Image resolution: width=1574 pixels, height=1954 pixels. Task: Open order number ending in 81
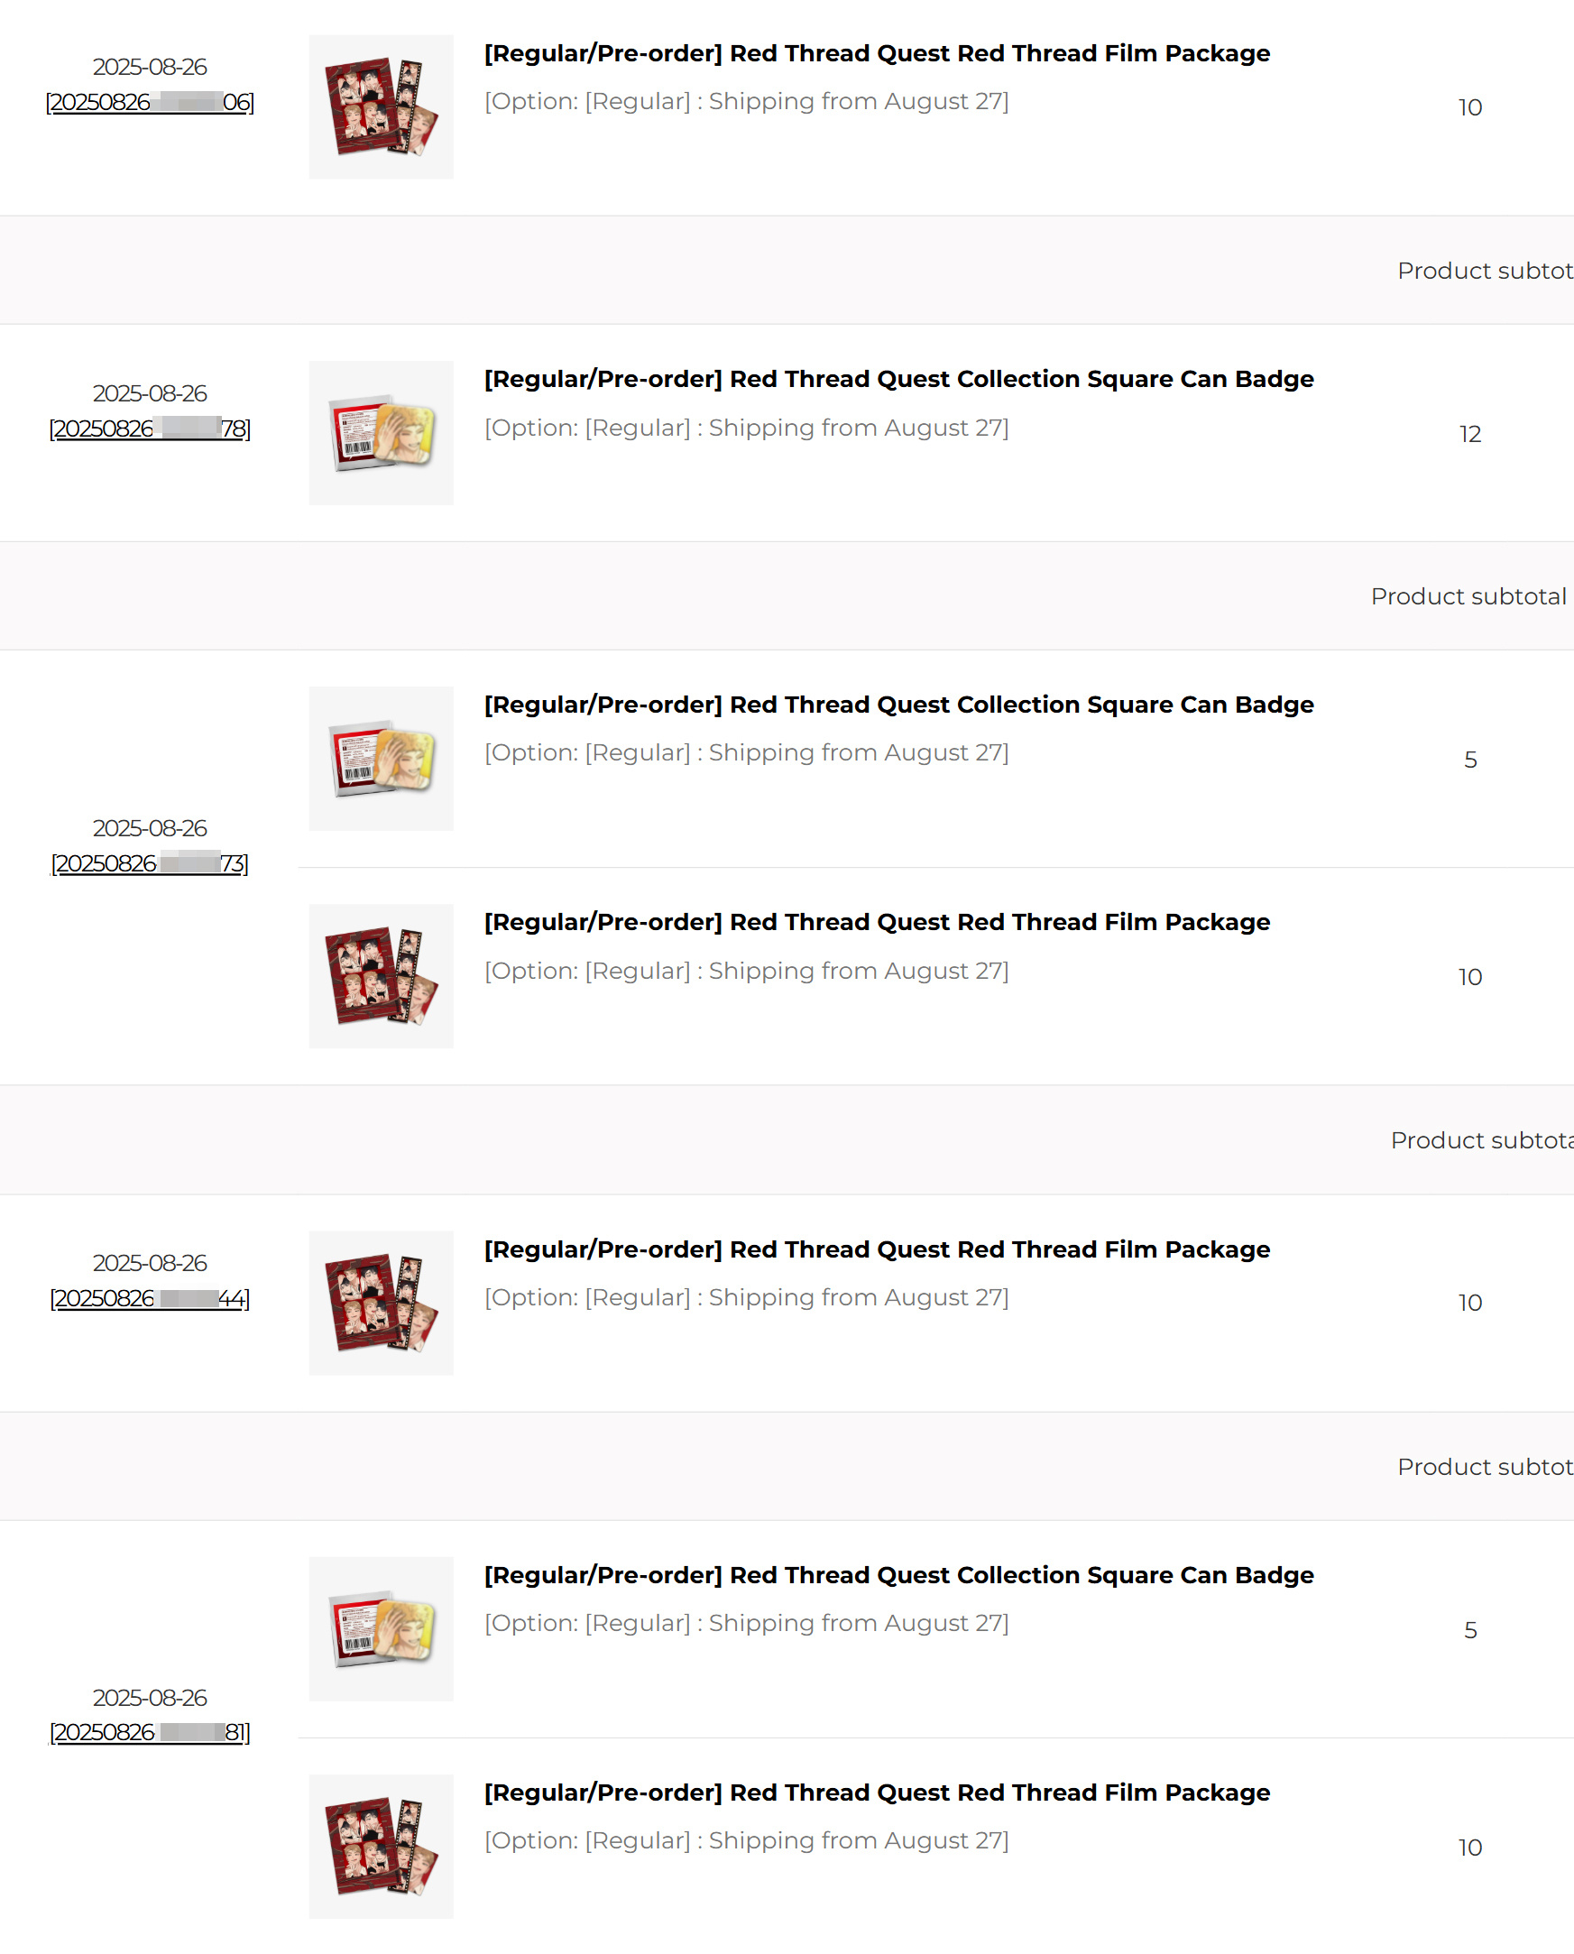(150, 1734)
